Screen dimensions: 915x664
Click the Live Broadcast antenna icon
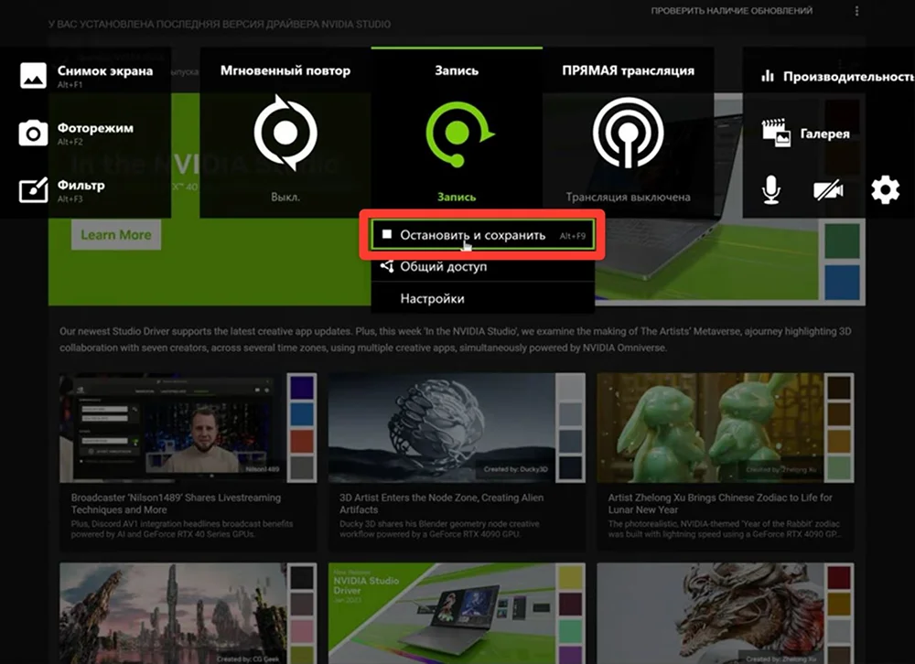[627, 134]
